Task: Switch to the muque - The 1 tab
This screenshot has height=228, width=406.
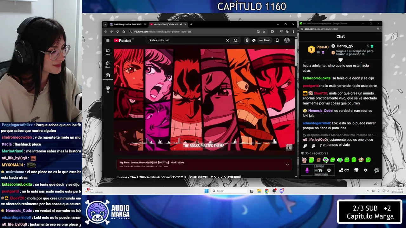Action: pos(167,24)
